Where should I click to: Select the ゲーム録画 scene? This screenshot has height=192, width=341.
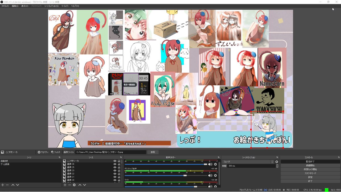tap(31, 164)
